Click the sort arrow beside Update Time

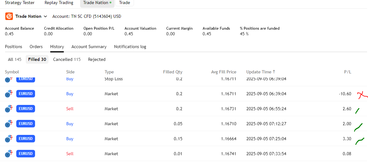[274, 72]
